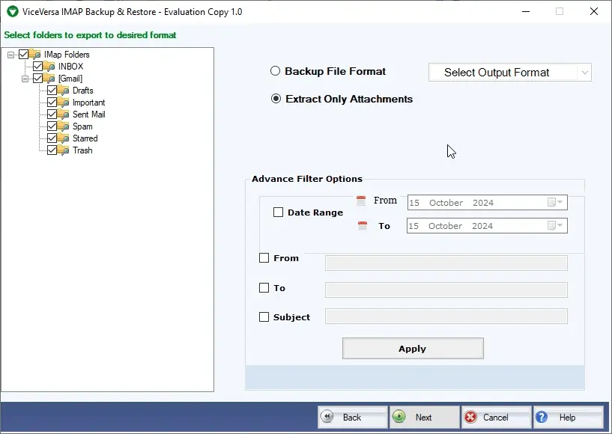Uncheck the Spam folder checkbox
The image size is (612, 434).
point(52,126)
